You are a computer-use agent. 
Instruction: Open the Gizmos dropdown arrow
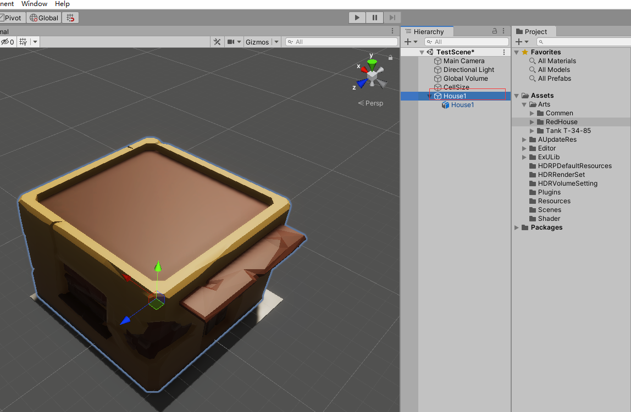(x=276, y=42)
